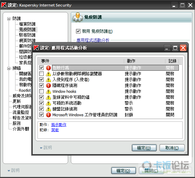Image resolution: width=195 pixels, height=178 pixels.
Task: Click 確定(O) in the activity analysis dialog
Action: pos(144,148)
